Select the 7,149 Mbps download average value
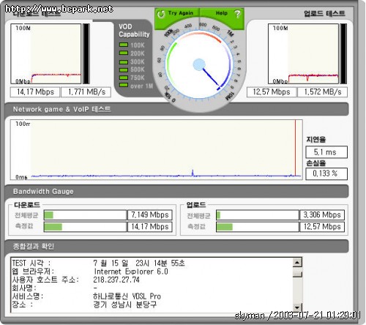366x325 pixels. coord(150,215)
